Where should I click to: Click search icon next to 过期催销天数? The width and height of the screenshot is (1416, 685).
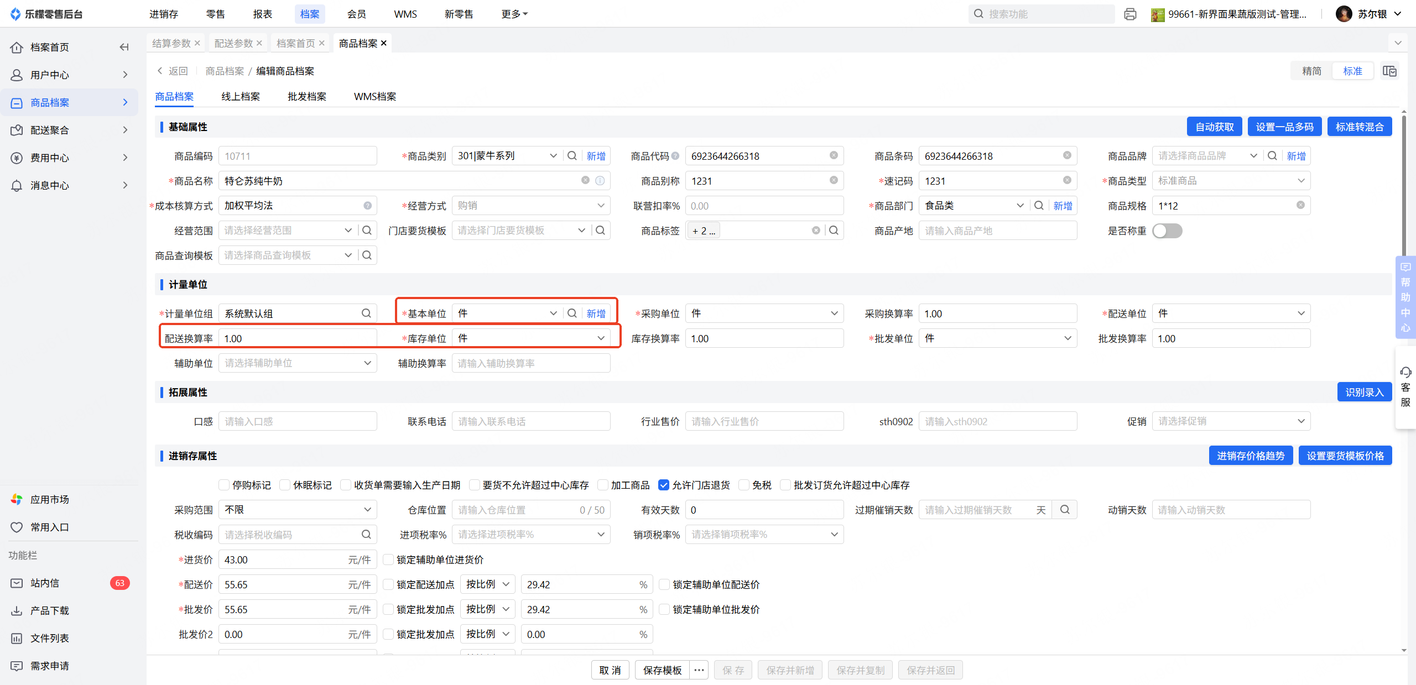pos(1065,510)
